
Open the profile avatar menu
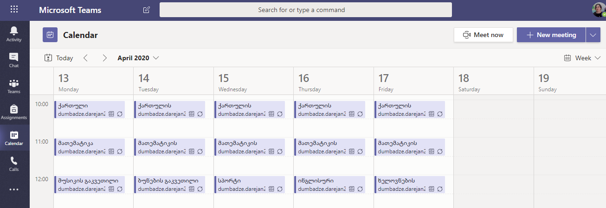point(599,10)
